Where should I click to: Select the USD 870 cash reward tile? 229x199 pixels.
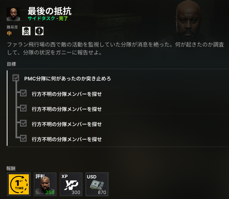tap(97, 184)
